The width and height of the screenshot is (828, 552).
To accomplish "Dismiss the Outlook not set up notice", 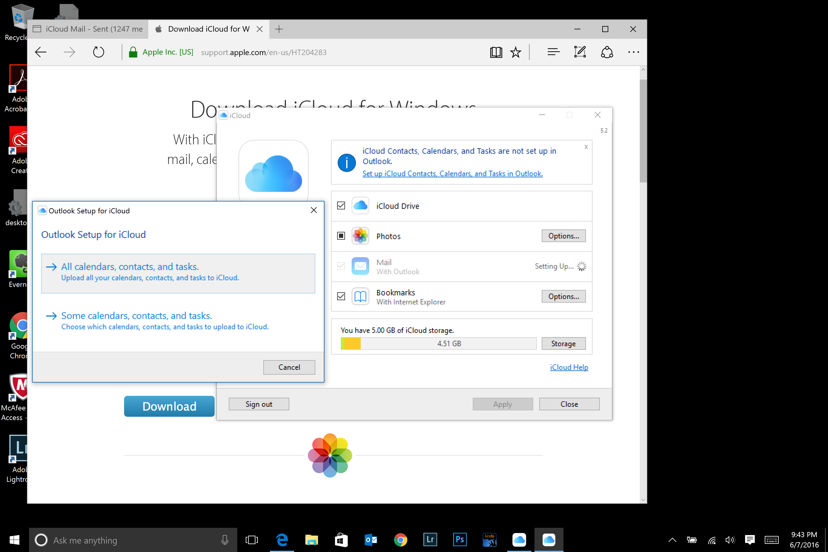I will 586,147.
